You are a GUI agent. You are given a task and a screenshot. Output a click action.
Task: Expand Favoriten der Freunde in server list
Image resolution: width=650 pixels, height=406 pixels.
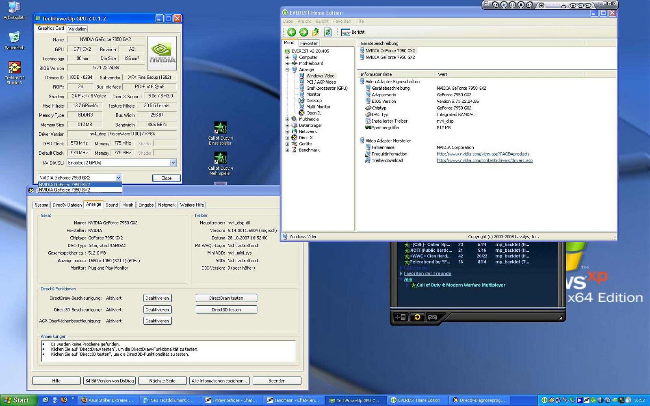click(401, 274)
